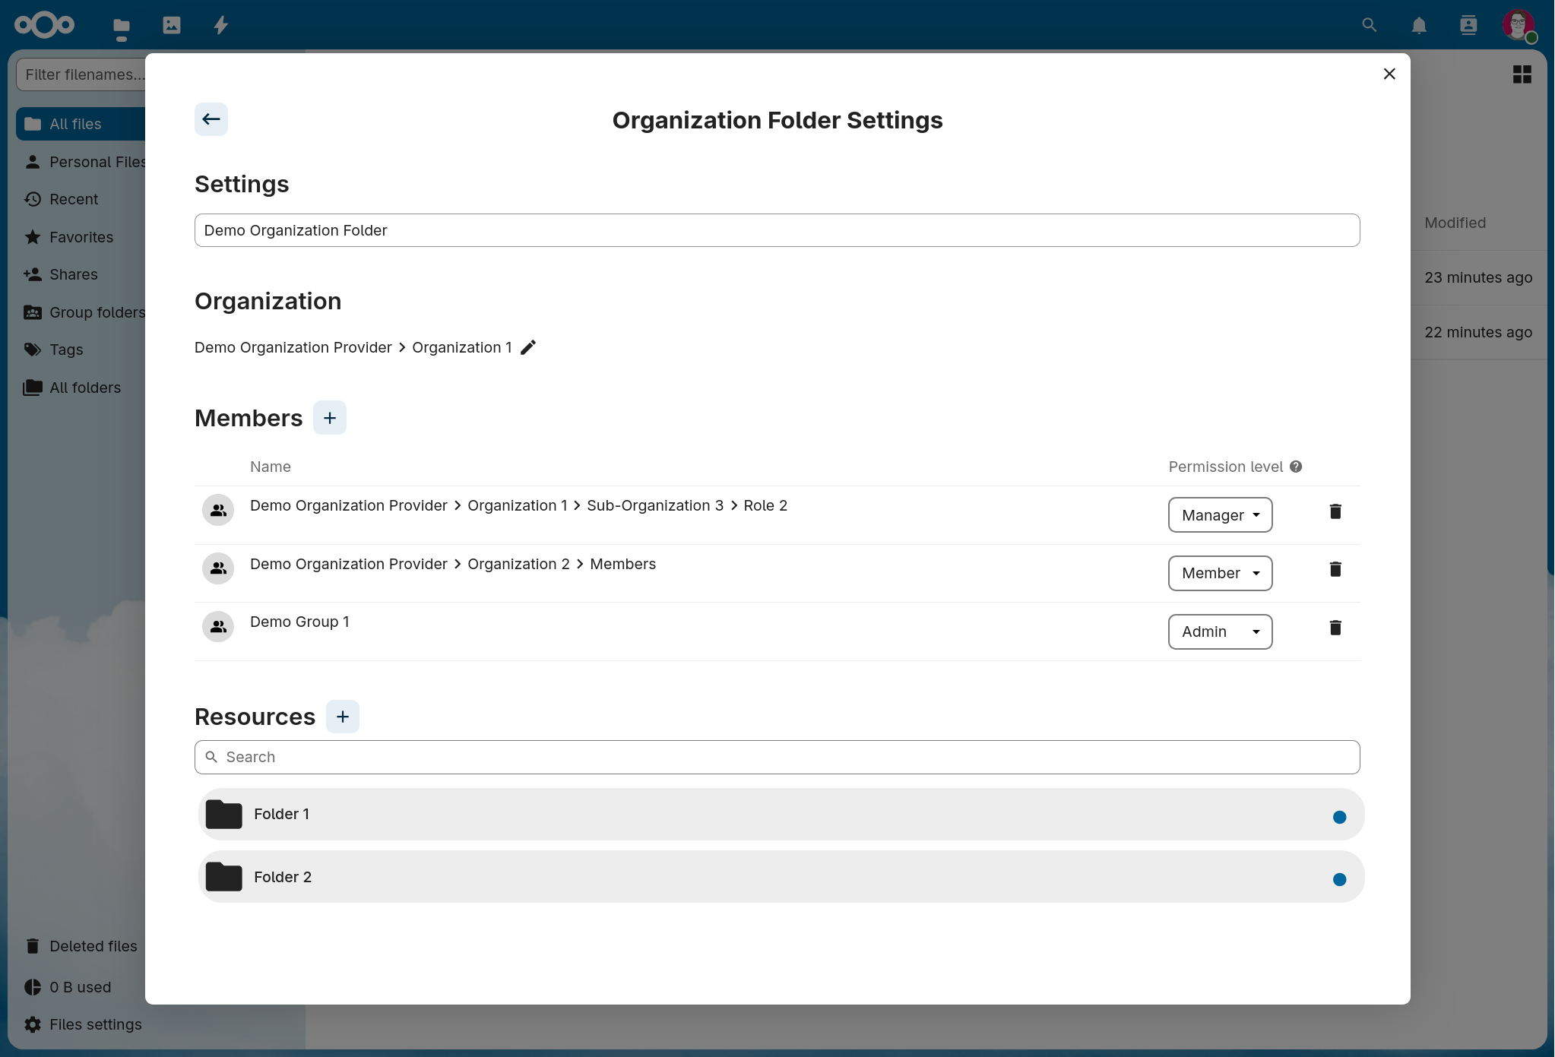Open the Photos app in top bar
This screenshot has width=1555, height=1057.
(x=172, y=25)
